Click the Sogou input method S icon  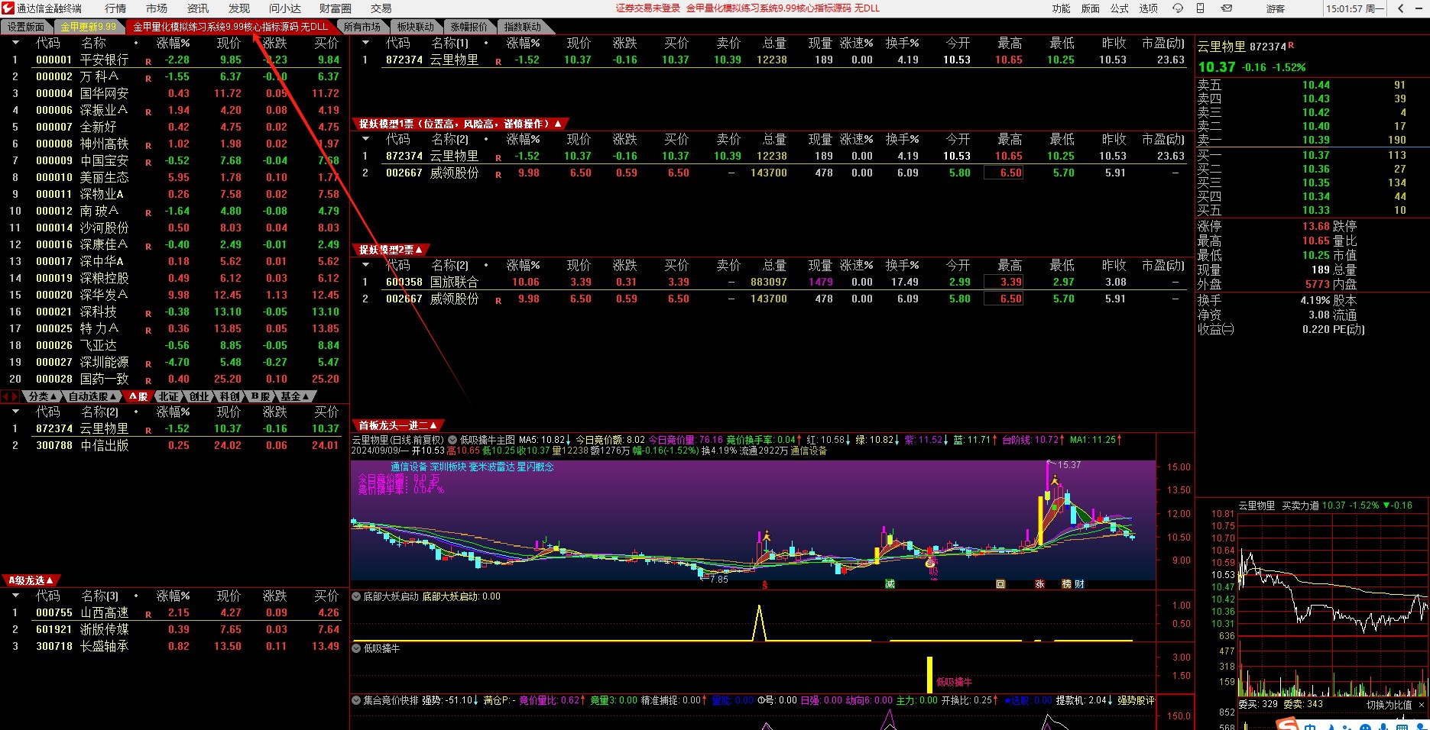click(x=1288, y=723)
